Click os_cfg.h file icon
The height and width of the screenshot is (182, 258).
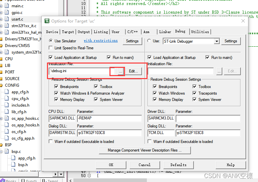[7, 131]
